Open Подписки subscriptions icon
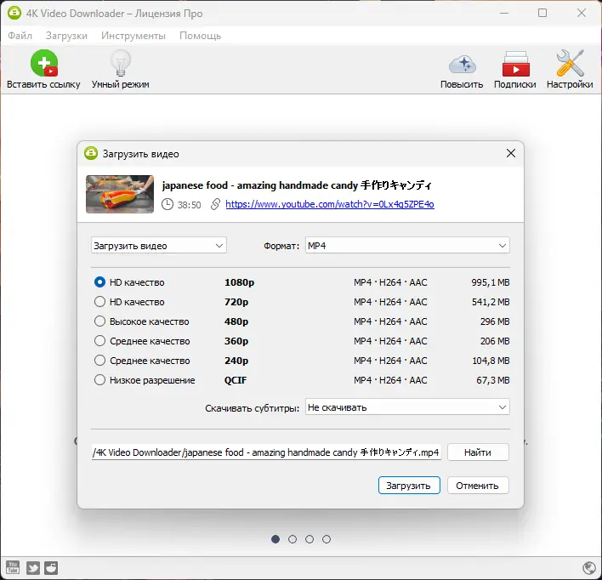The width and height of the screenshot is (602, 580). pos(515,64)
